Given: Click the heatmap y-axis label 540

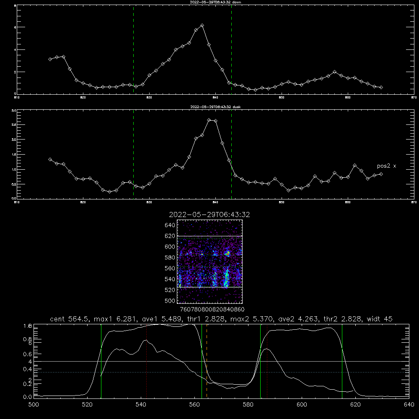Looking at the screenshot, I should (170, 279).
